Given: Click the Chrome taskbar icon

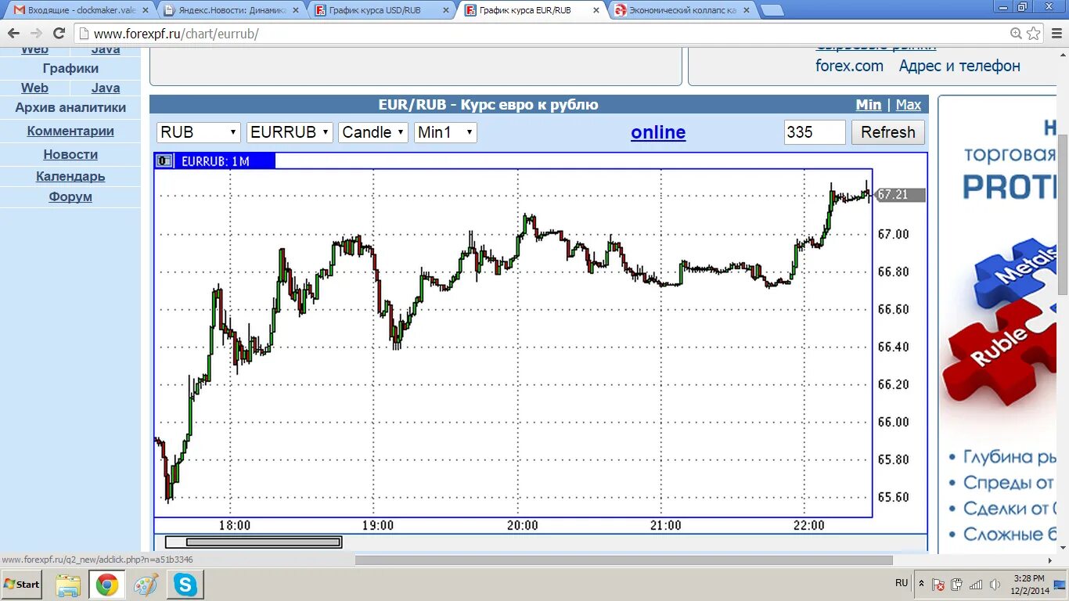Looking at the screenshot, I should coord(107,585).
